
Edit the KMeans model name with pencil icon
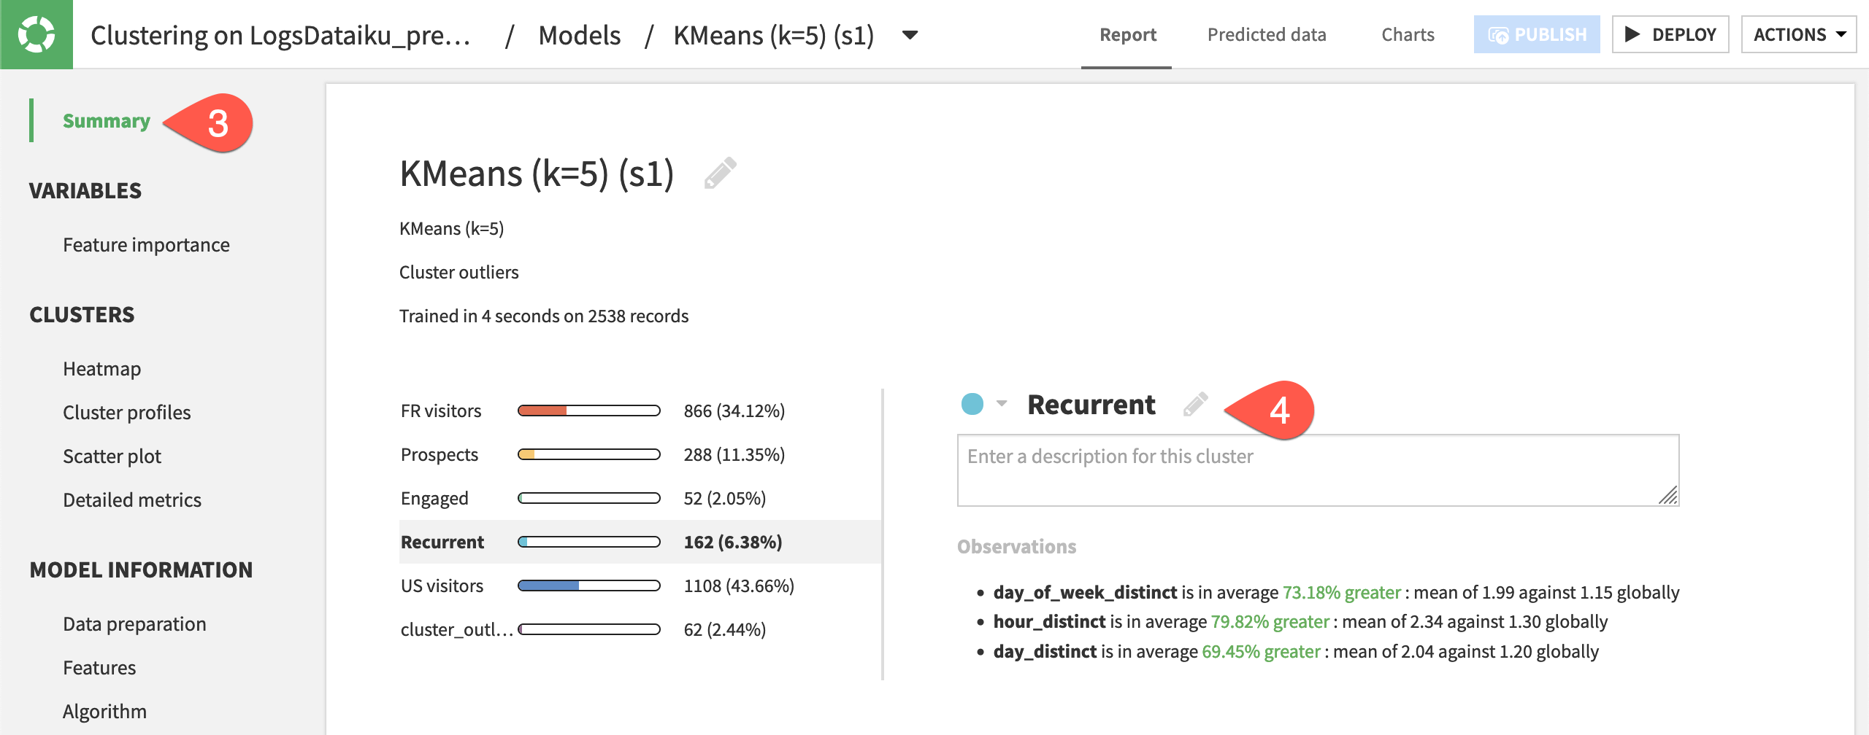click(x=719, y=174)
